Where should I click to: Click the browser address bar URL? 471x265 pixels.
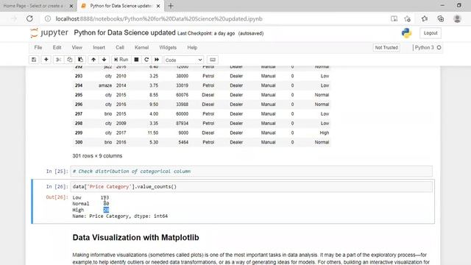(159, 18)
